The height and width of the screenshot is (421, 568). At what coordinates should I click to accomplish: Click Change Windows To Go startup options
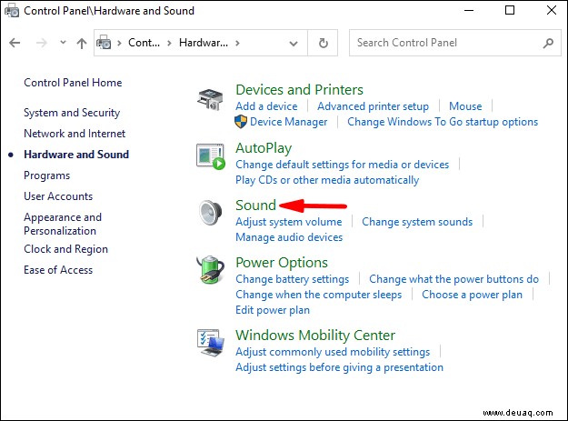443,122
